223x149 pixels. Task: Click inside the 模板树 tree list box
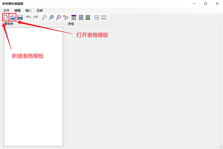33,86
